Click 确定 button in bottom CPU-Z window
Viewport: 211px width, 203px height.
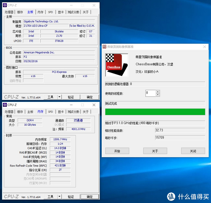tap(90, 197)
